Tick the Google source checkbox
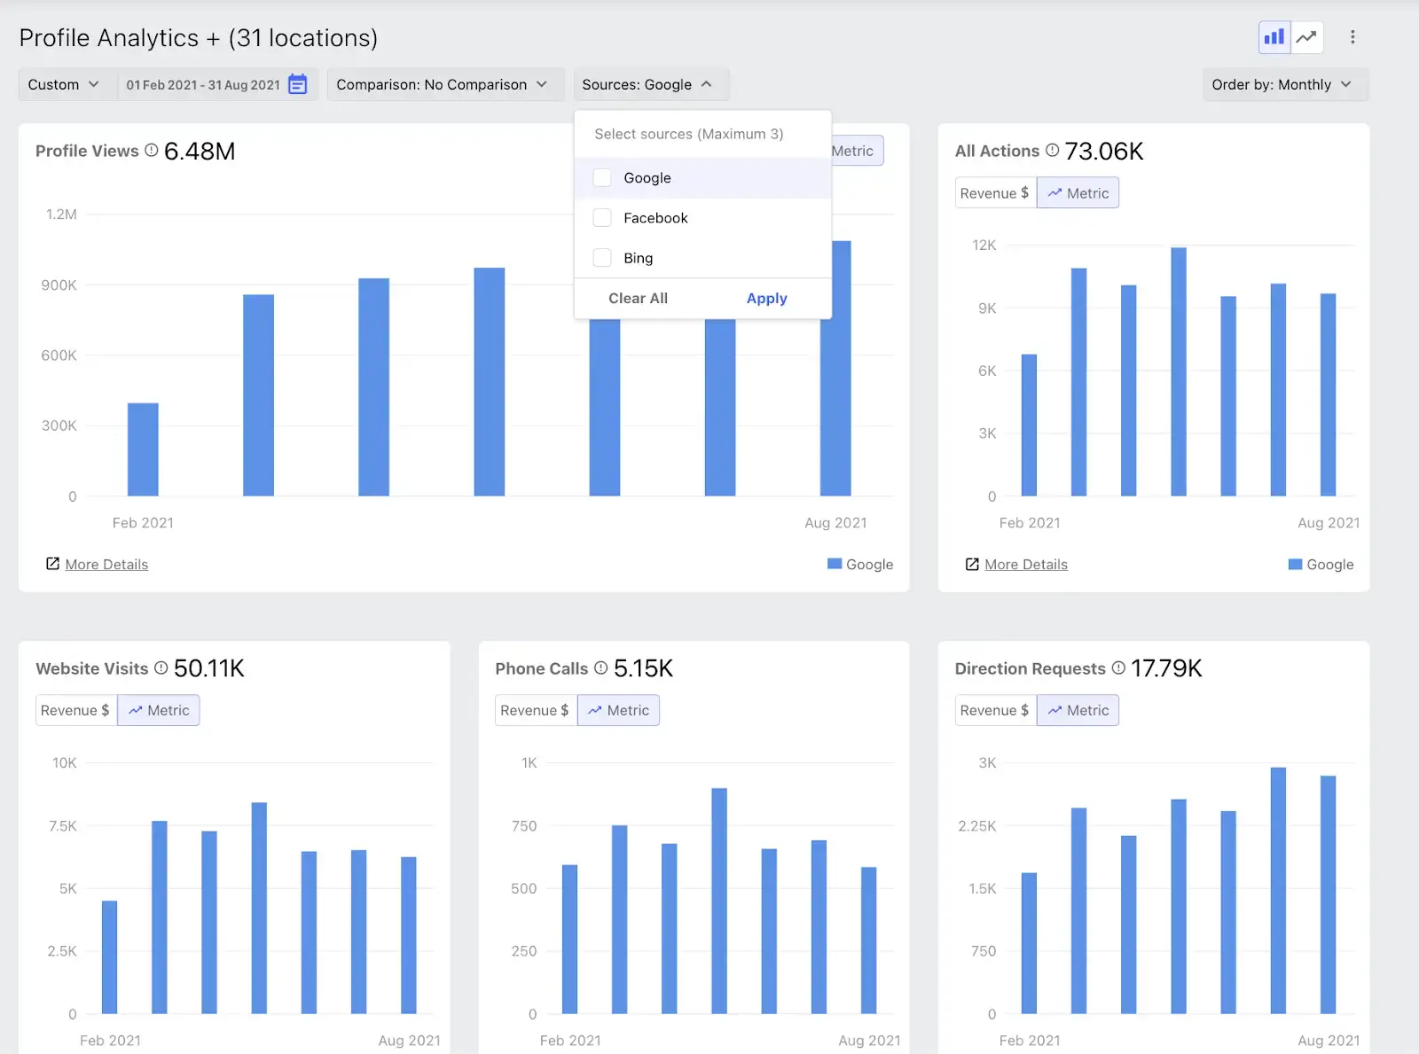The height and width of the screenshot is (1054, 1419). pos(602,177)
